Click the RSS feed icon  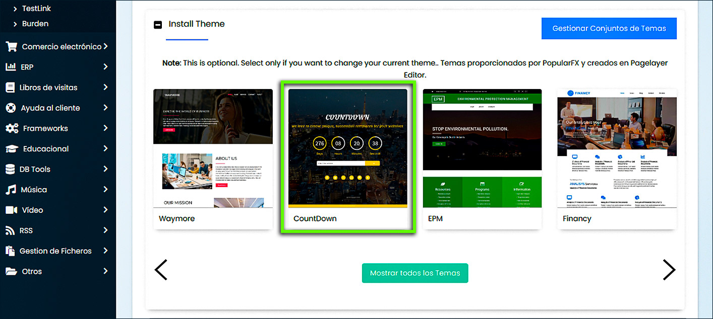click(x=11, y=230)
